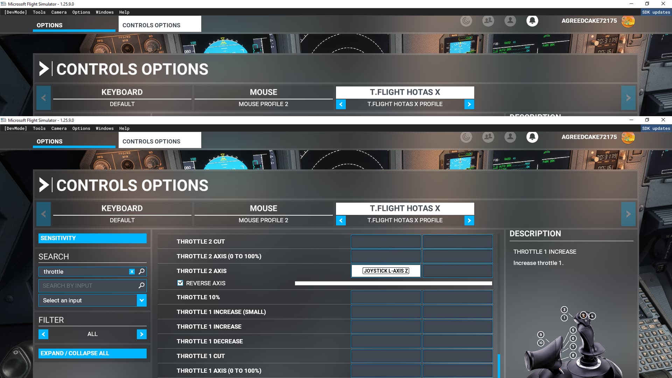
Task: Select the Mouse device tab in the lower window
Action: pos(263,209)
